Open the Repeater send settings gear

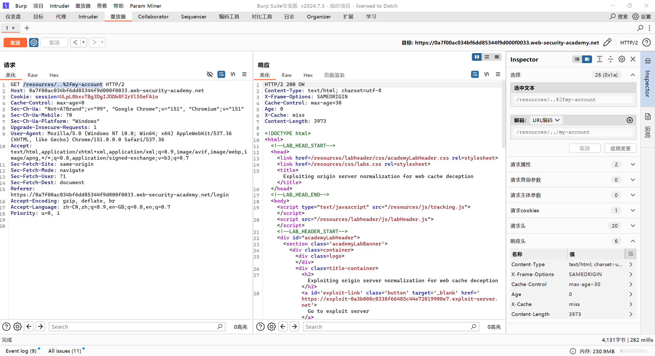(x=34, y=42)
